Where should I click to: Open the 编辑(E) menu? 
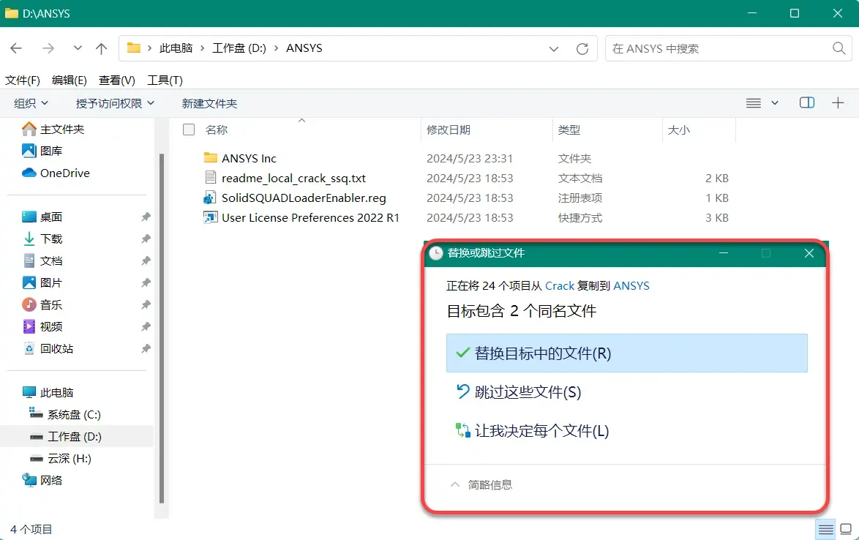coord(69,80)
